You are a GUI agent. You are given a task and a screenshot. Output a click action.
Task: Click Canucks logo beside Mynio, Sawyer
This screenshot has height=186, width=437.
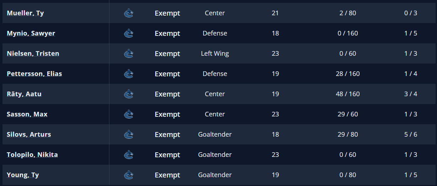coord(129,33)
